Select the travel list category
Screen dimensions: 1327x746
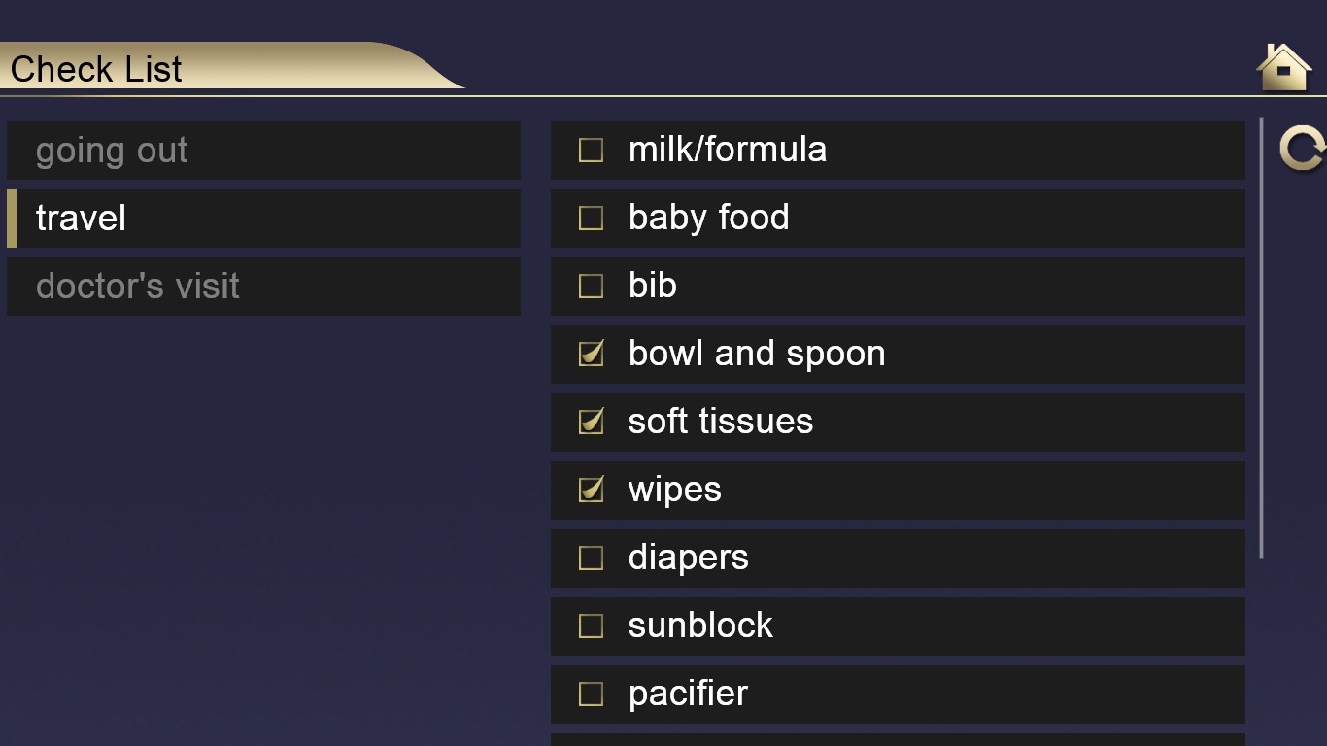click(263, 219)
